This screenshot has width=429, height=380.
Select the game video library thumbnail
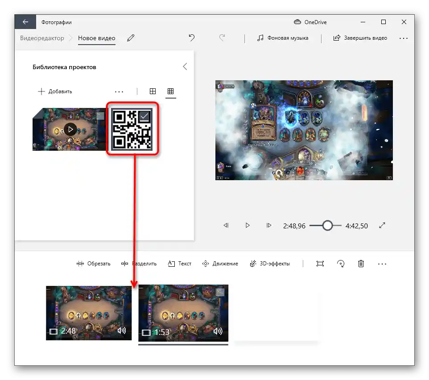tap(69, 129)
